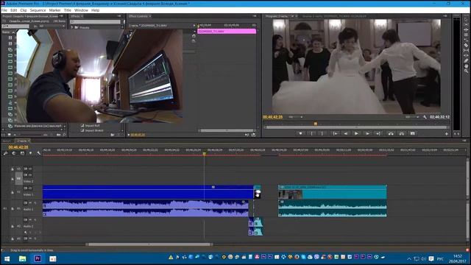The width and height of the screenshot is (471, 265).
Task: Open the Help menu
Action: [x=95, y=10]
